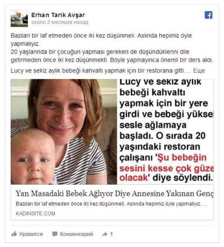Open Erhan Tarik Avşar's profile picture
The image size is (224, 247).
click(x=19, y=18)
